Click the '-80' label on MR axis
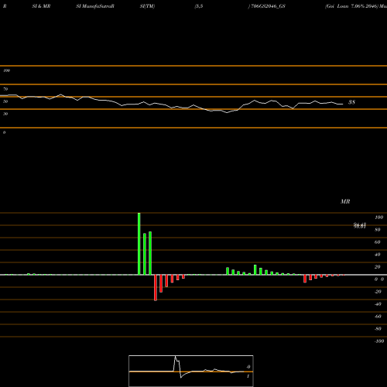This screenshot has height=387, width=387. (378, 329)
